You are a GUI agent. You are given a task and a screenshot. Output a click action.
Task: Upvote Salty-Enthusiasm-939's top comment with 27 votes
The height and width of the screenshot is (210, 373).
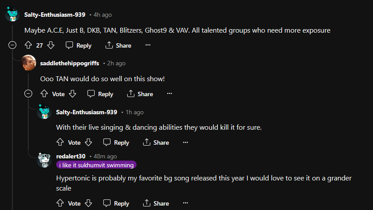pos(28,45)
